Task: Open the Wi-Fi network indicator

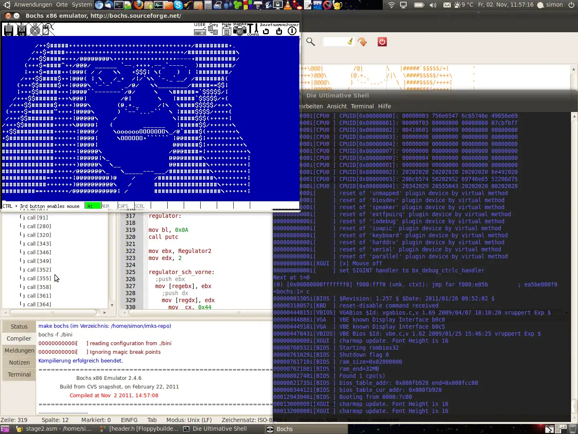Action: (x=391, y=5)
